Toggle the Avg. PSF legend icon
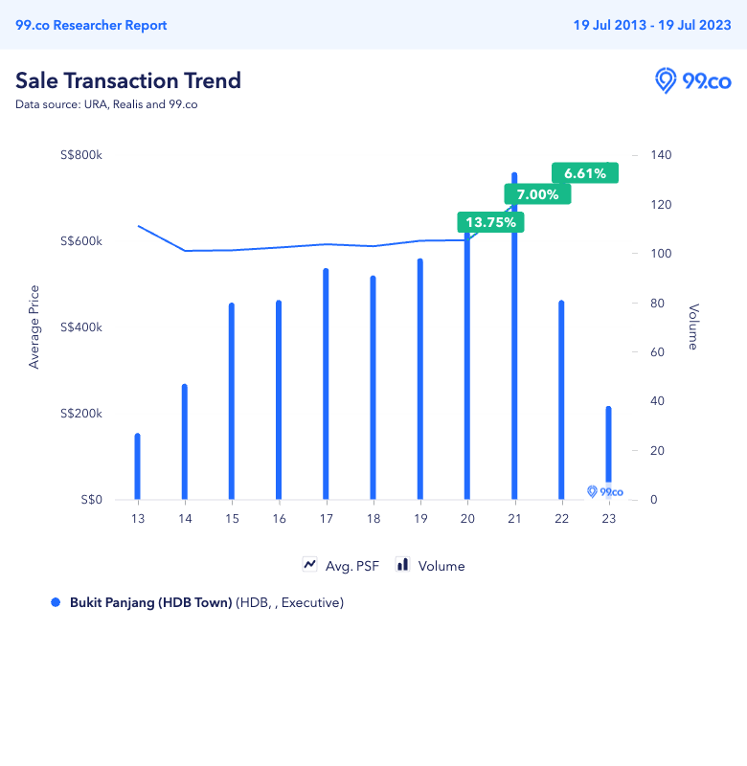 [x=309, y=565]
